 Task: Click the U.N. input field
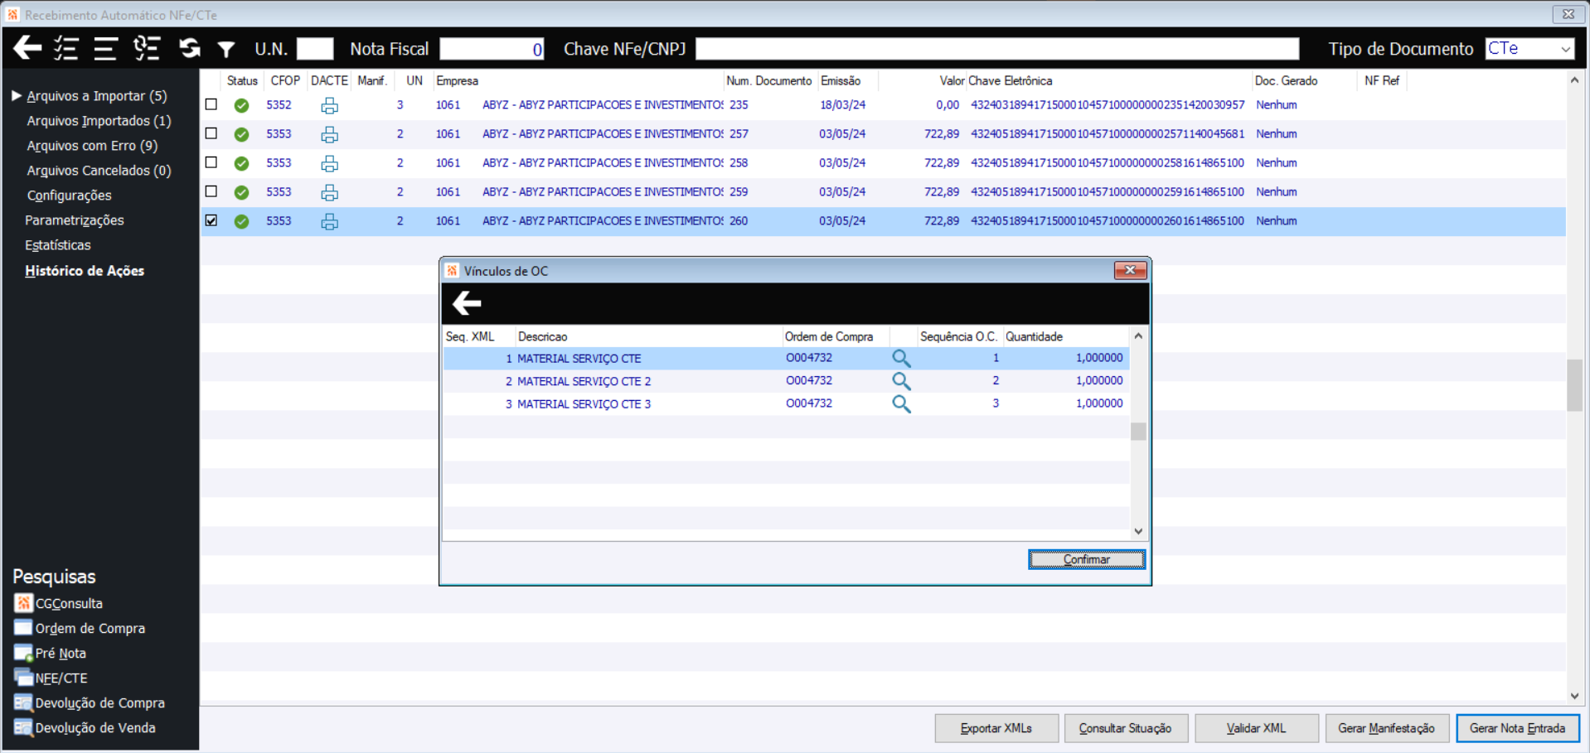coord(315,49)
